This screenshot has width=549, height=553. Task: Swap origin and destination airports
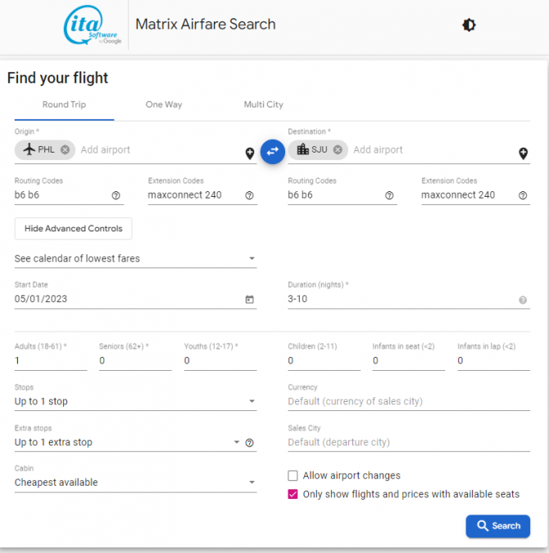coord(273,152)
